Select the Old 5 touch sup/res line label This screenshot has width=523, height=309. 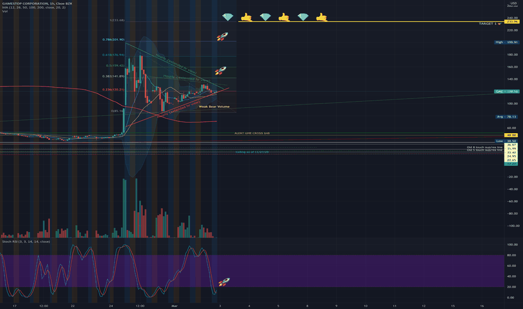[484, 150]
